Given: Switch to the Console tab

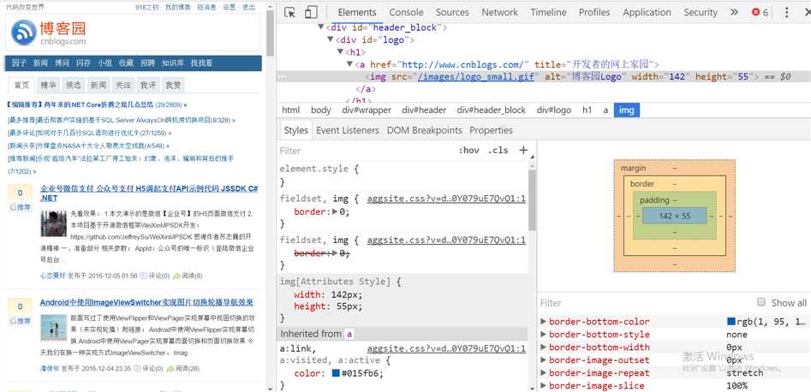Looking at the screenshot, I should [406, 13].
